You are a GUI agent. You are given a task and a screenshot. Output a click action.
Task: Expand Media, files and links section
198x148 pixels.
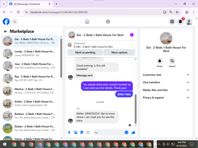point(166,90)
